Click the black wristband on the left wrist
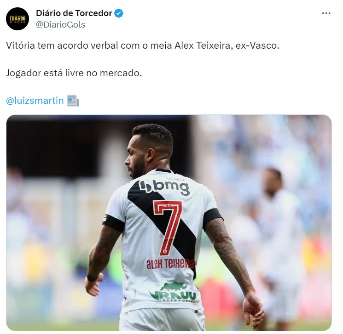 coord(92,278)
